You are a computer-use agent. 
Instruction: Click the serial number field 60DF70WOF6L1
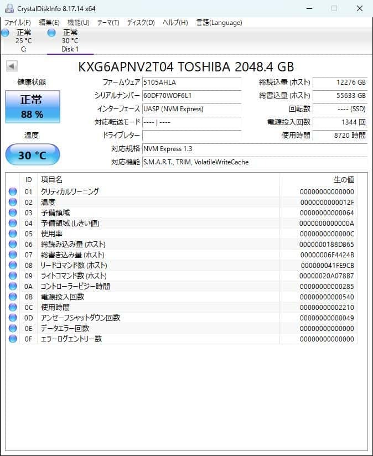click(192, 96)
